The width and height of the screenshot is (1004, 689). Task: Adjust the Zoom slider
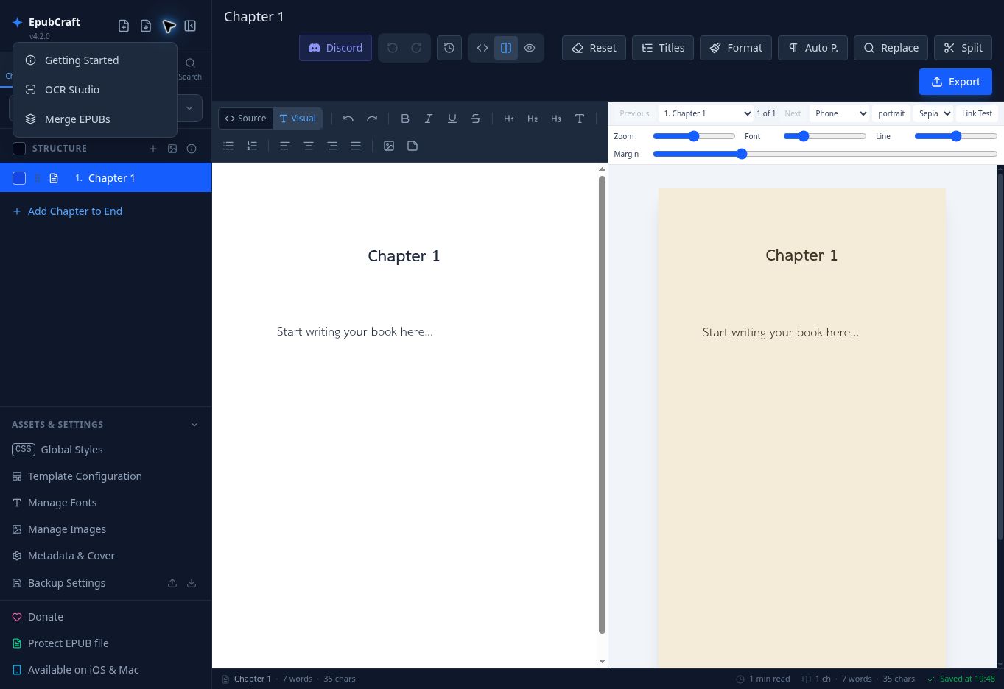tap(694, 136)
